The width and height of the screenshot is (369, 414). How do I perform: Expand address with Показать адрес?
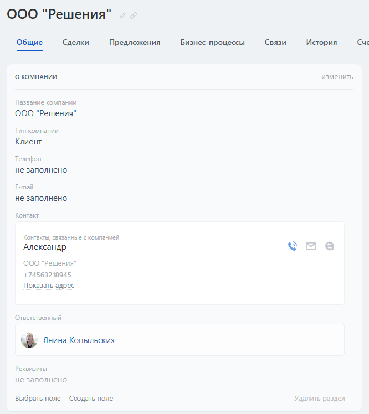click(x=49, y=286)
